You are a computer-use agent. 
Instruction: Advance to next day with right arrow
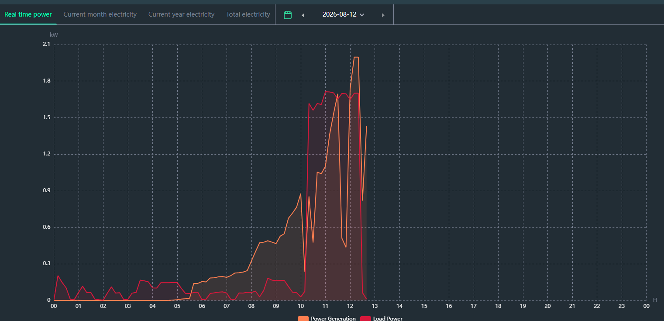click(x=383, y=15)
